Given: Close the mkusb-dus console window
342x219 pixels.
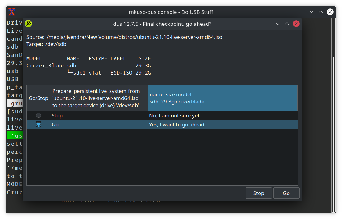Looking at the screenshot, I should [x=330, y=12].
